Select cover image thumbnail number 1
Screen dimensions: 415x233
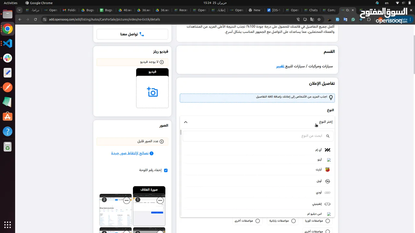coord(149,211)
